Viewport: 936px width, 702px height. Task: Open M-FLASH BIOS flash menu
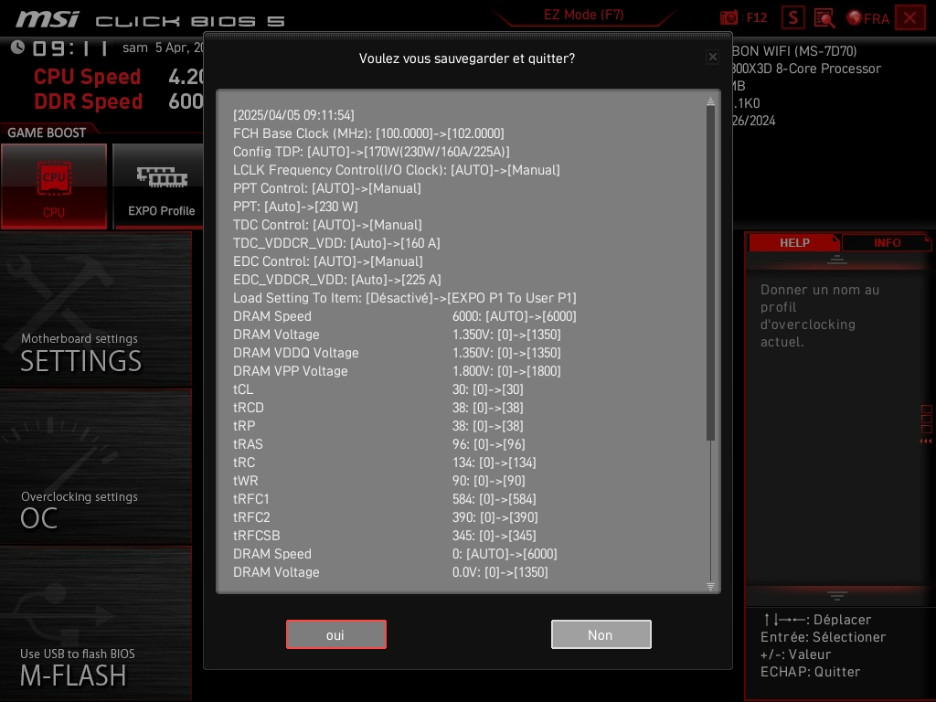pyautogui.click(x=95, y=623)
